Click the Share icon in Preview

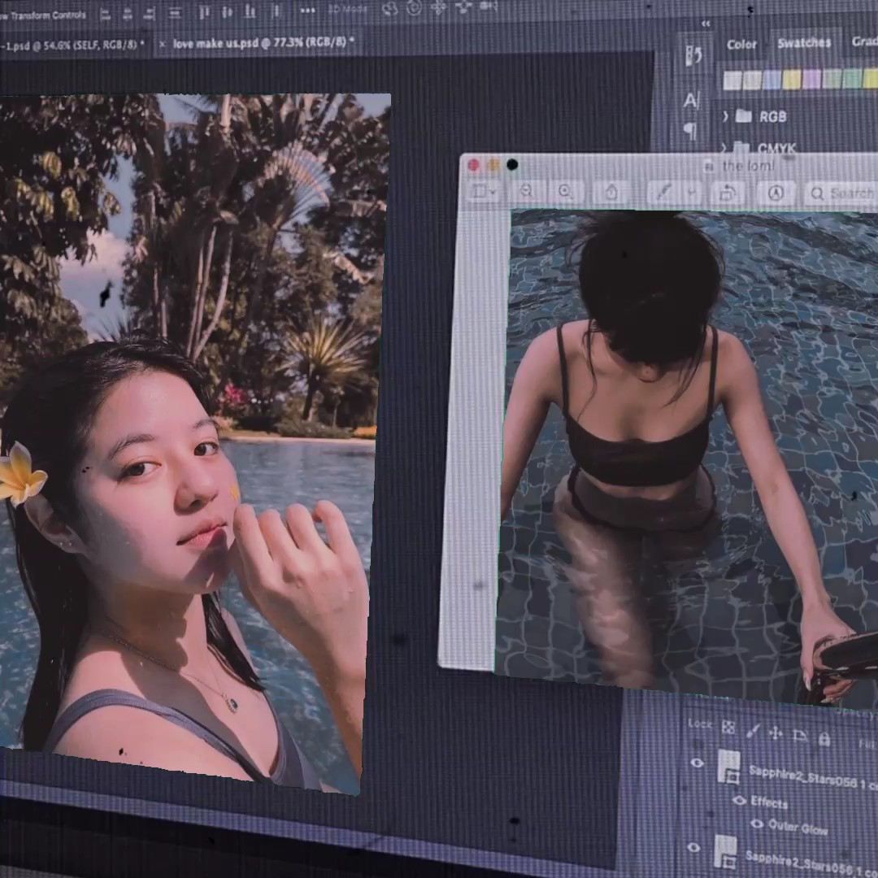tap(611, 193)
